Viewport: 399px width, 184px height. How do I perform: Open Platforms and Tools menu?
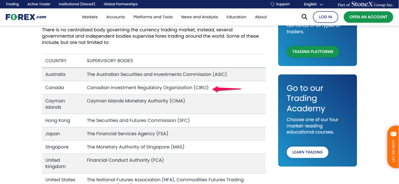tap(153, 17)
